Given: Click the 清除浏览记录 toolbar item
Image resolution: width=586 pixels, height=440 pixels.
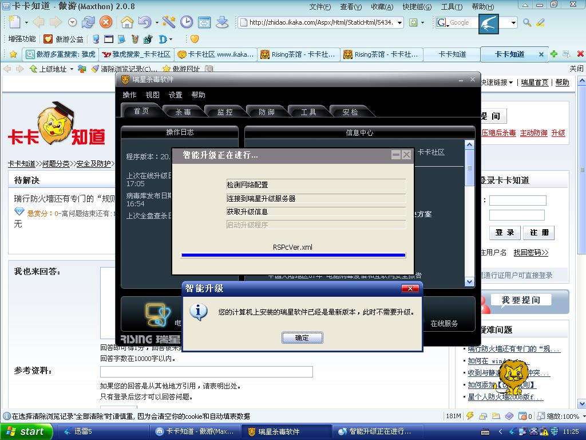Looking at the screenshot, I should (125, 69).
